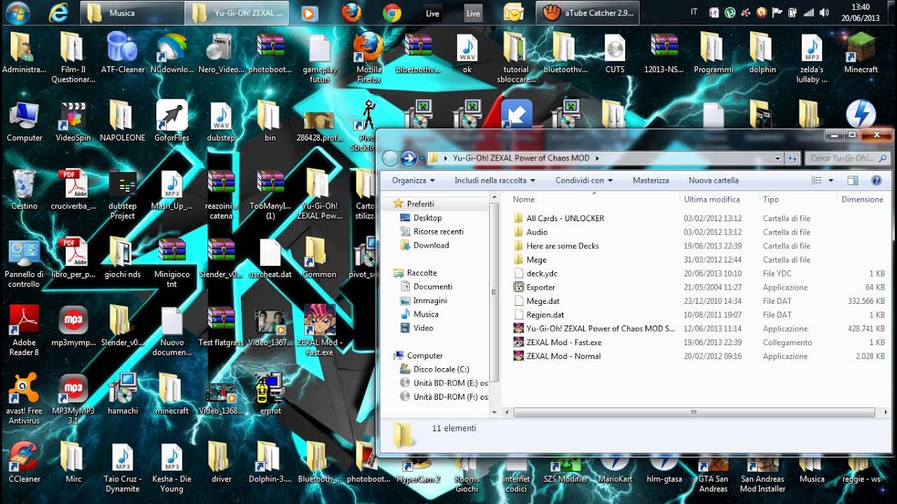Open the Taio Cruz - Dynamite MP3 file
The width and height of the screenshot is (897, 504).
click(123, 468)
